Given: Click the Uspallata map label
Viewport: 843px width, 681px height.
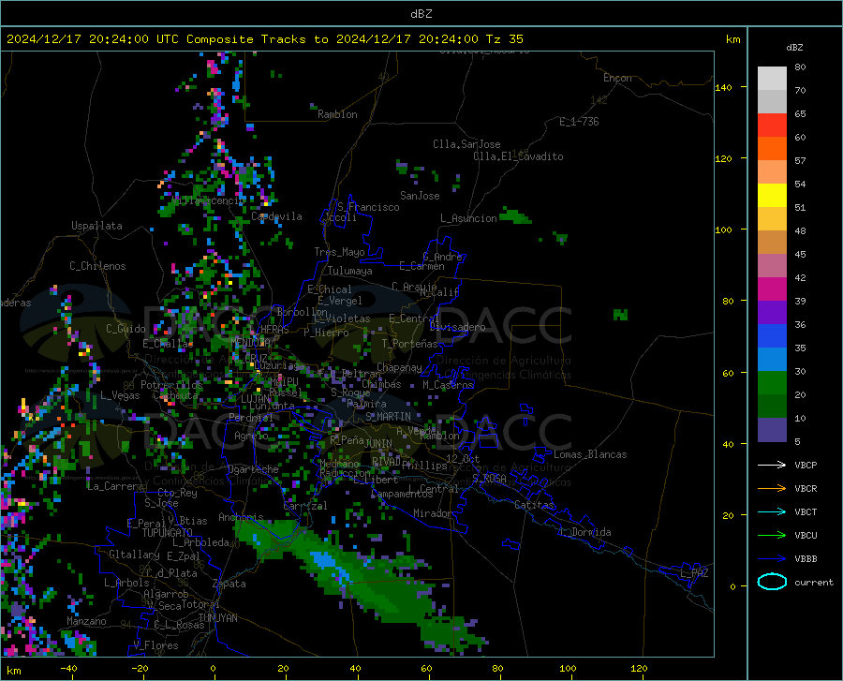Looking at the screenshot, I should click(x=96, y=226).
